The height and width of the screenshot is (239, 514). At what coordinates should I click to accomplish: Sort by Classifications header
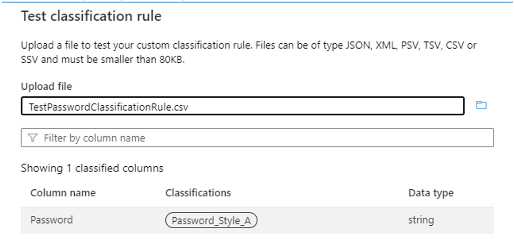click(198, 193)
